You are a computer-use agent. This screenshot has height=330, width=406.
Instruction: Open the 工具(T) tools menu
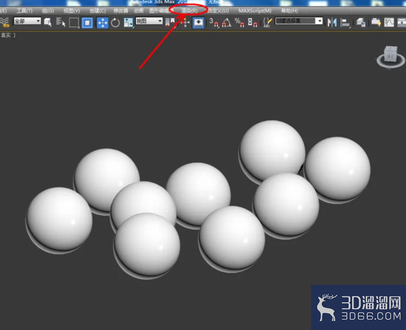[x=24, y=10]
